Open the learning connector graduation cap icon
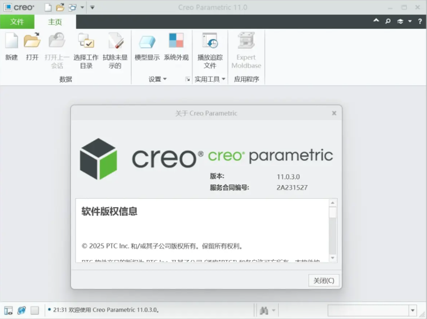The height and width of the screenshot is (319, 427). click(x=400, y=22)
